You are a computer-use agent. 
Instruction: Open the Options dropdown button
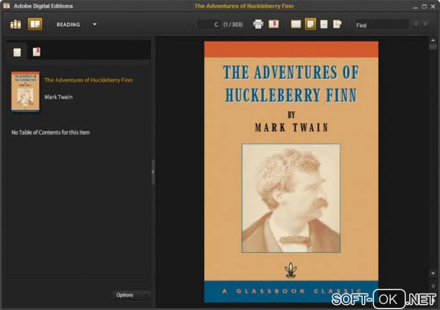[x=131, y=295]
